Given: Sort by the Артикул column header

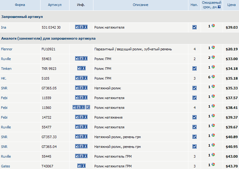Looking at the screenshot, I should click(x=55, y=5).
